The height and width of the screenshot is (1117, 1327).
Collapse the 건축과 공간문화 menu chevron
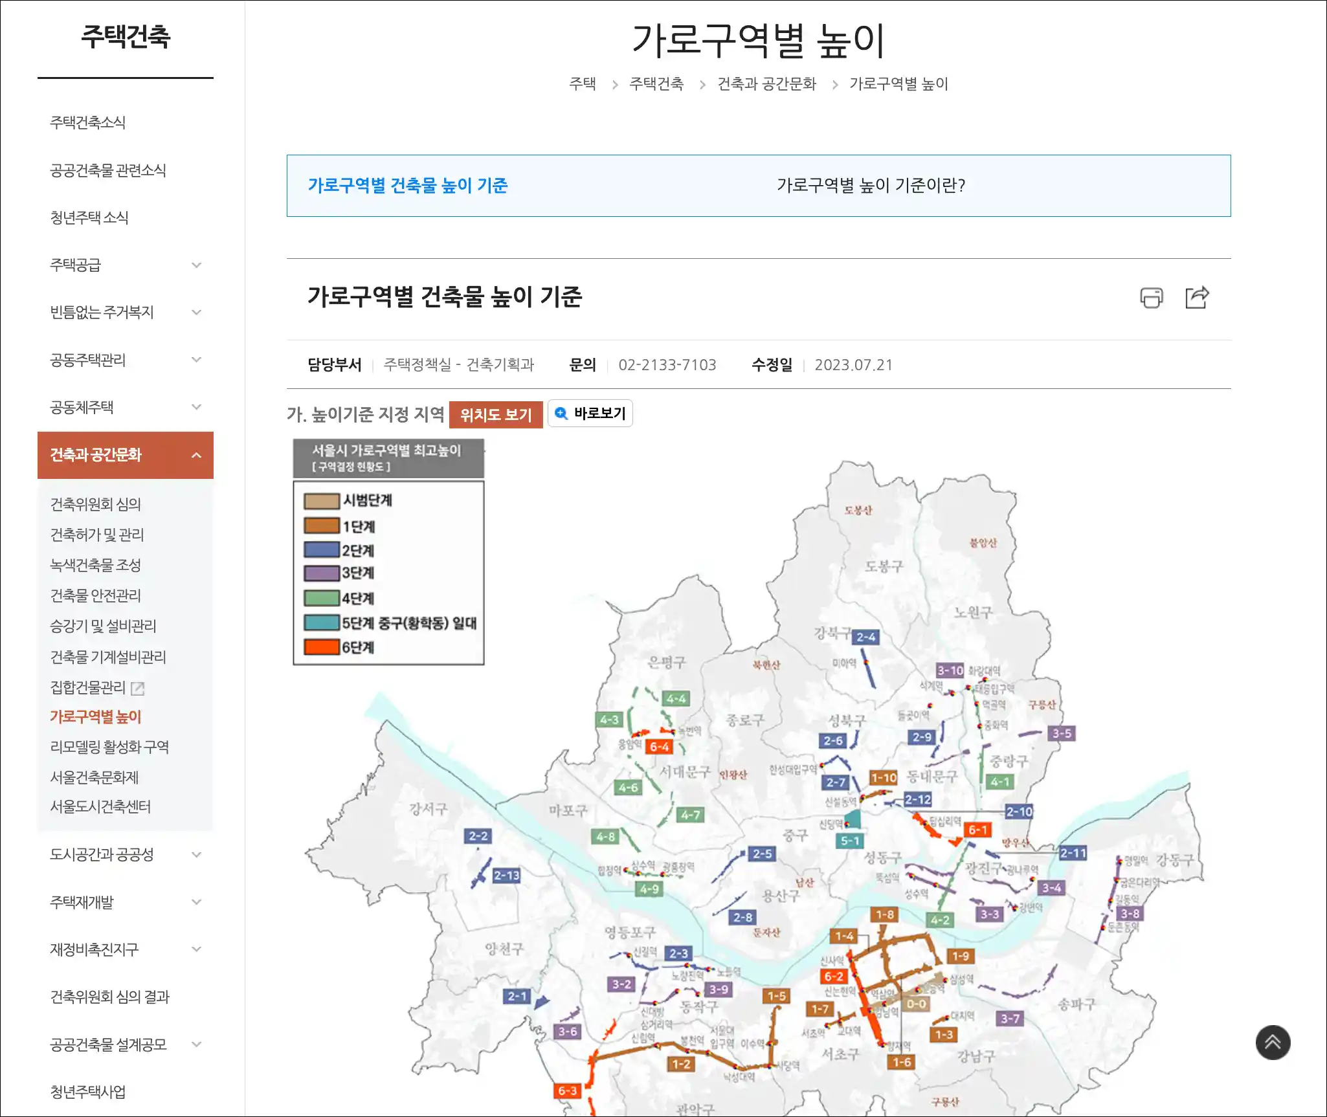(197, 456)
